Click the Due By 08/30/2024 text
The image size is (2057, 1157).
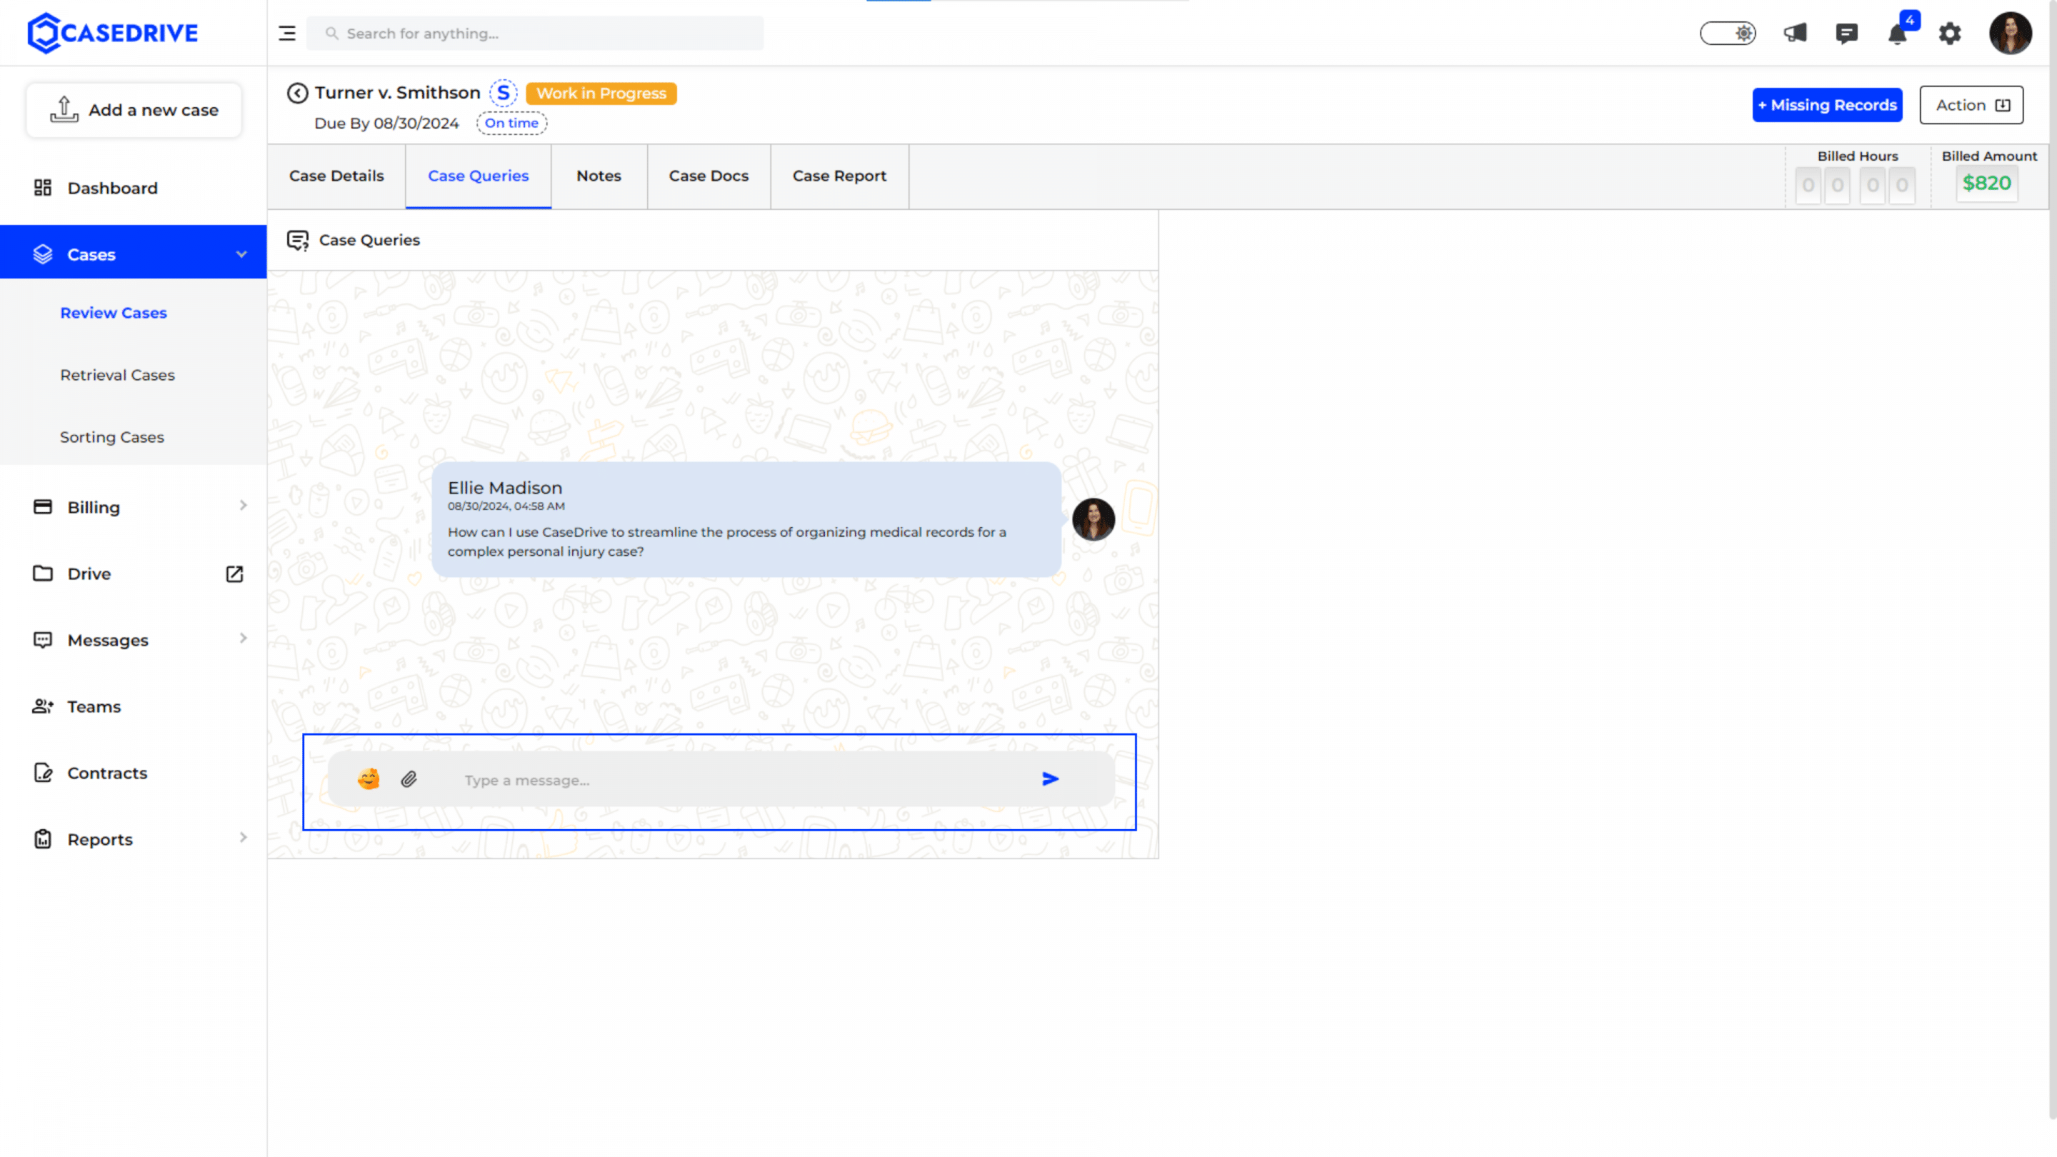coord(386,123)
